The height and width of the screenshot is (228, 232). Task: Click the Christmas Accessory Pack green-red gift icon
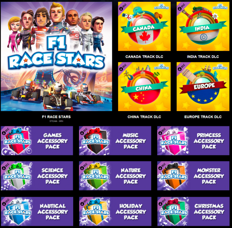click(174, 212)
